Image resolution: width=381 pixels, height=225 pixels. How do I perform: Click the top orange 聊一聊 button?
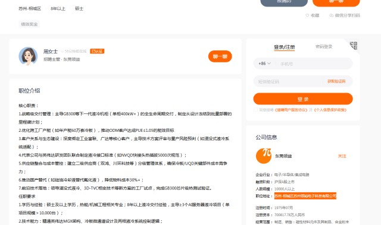click(336, 2)
